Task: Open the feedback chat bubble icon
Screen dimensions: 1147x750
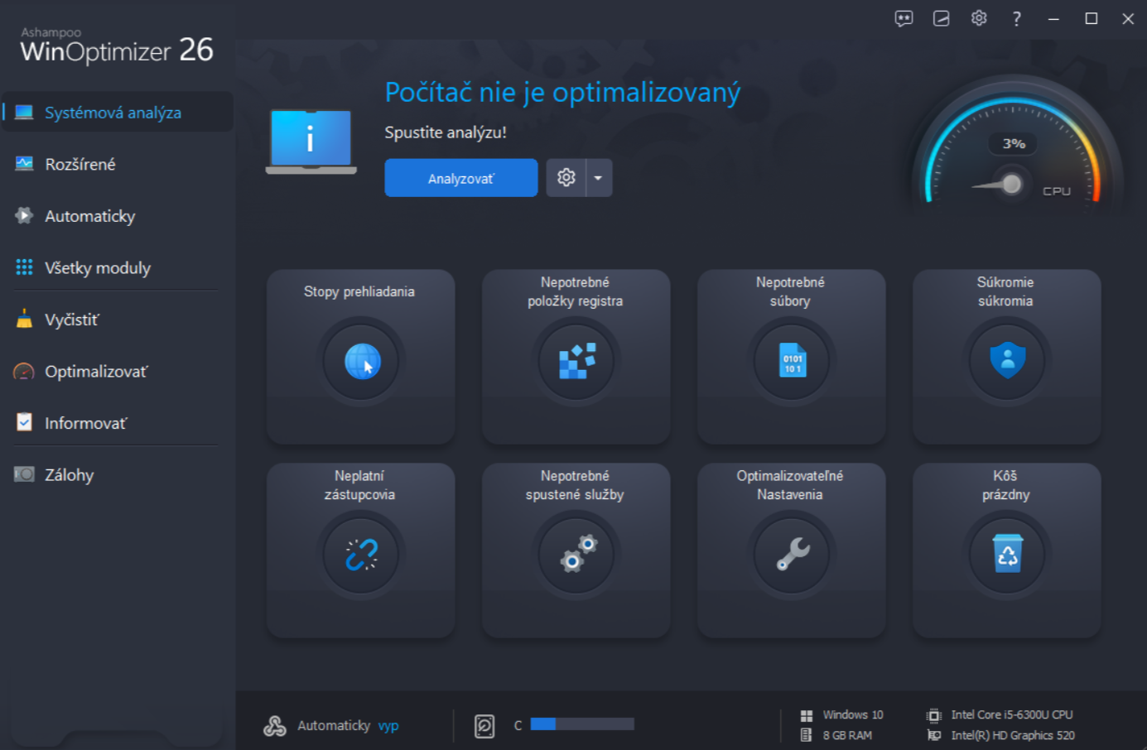Action: [x=904, y=18]
